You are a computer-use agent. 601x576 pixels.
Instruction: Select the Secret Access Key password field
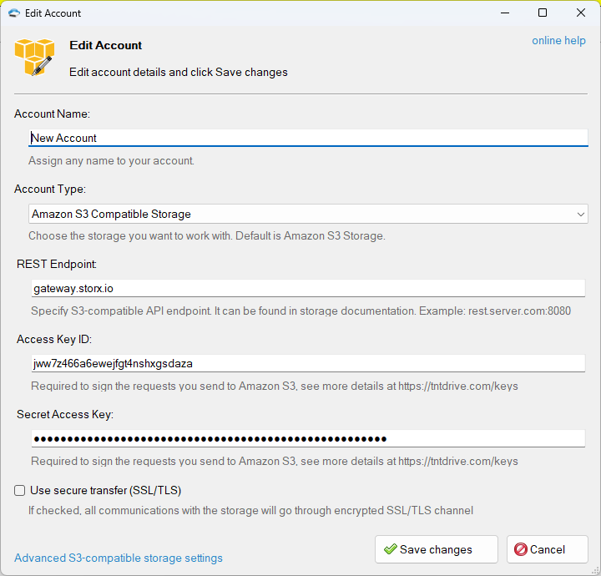point(308,438)
